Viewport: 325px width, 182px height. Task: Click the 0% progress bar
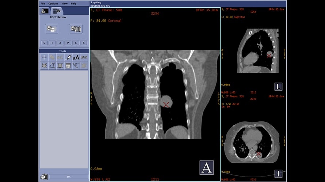click(x=69, y=177)
